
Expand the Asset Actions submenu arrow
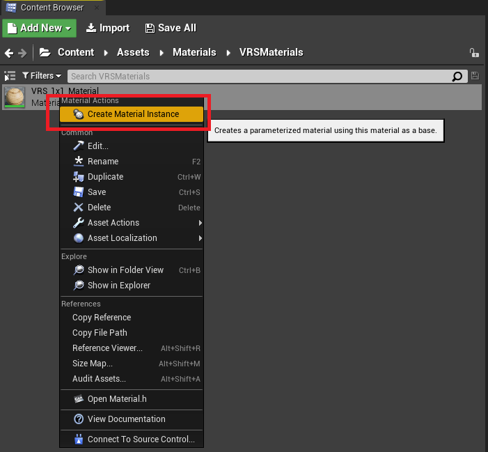pos(200,223)
